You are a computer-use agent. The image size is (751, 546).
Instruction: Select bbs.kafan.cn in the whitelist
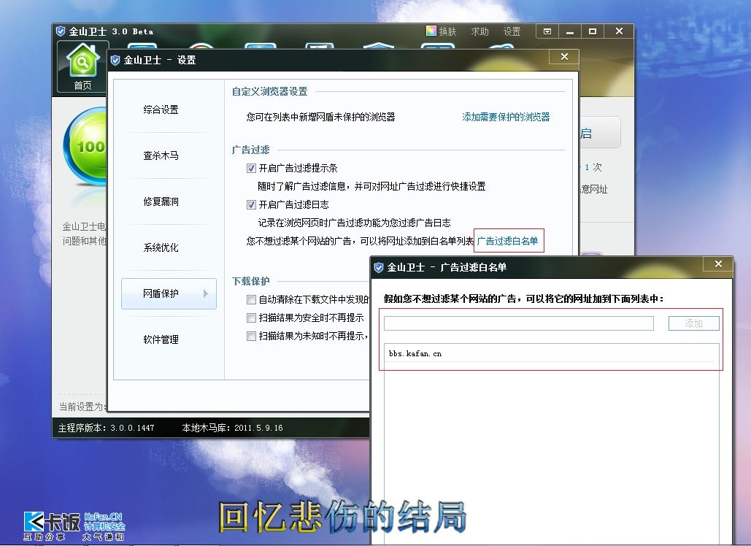(x=551, y=353)
